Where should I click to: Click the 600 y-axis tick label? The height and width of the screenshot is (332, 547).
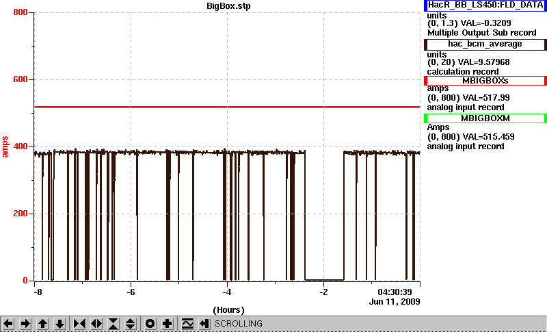[21, 79]
